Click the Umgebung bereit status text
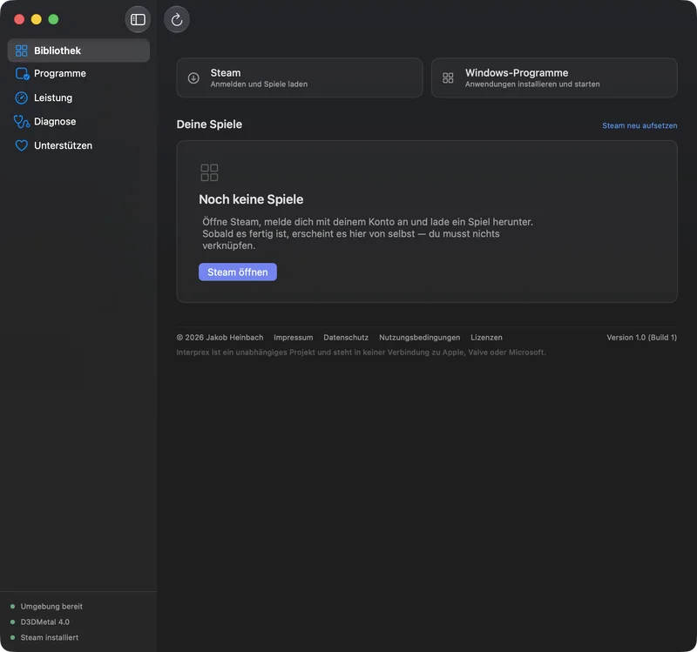This screenshot has width=697, height=652. point(51,606)
